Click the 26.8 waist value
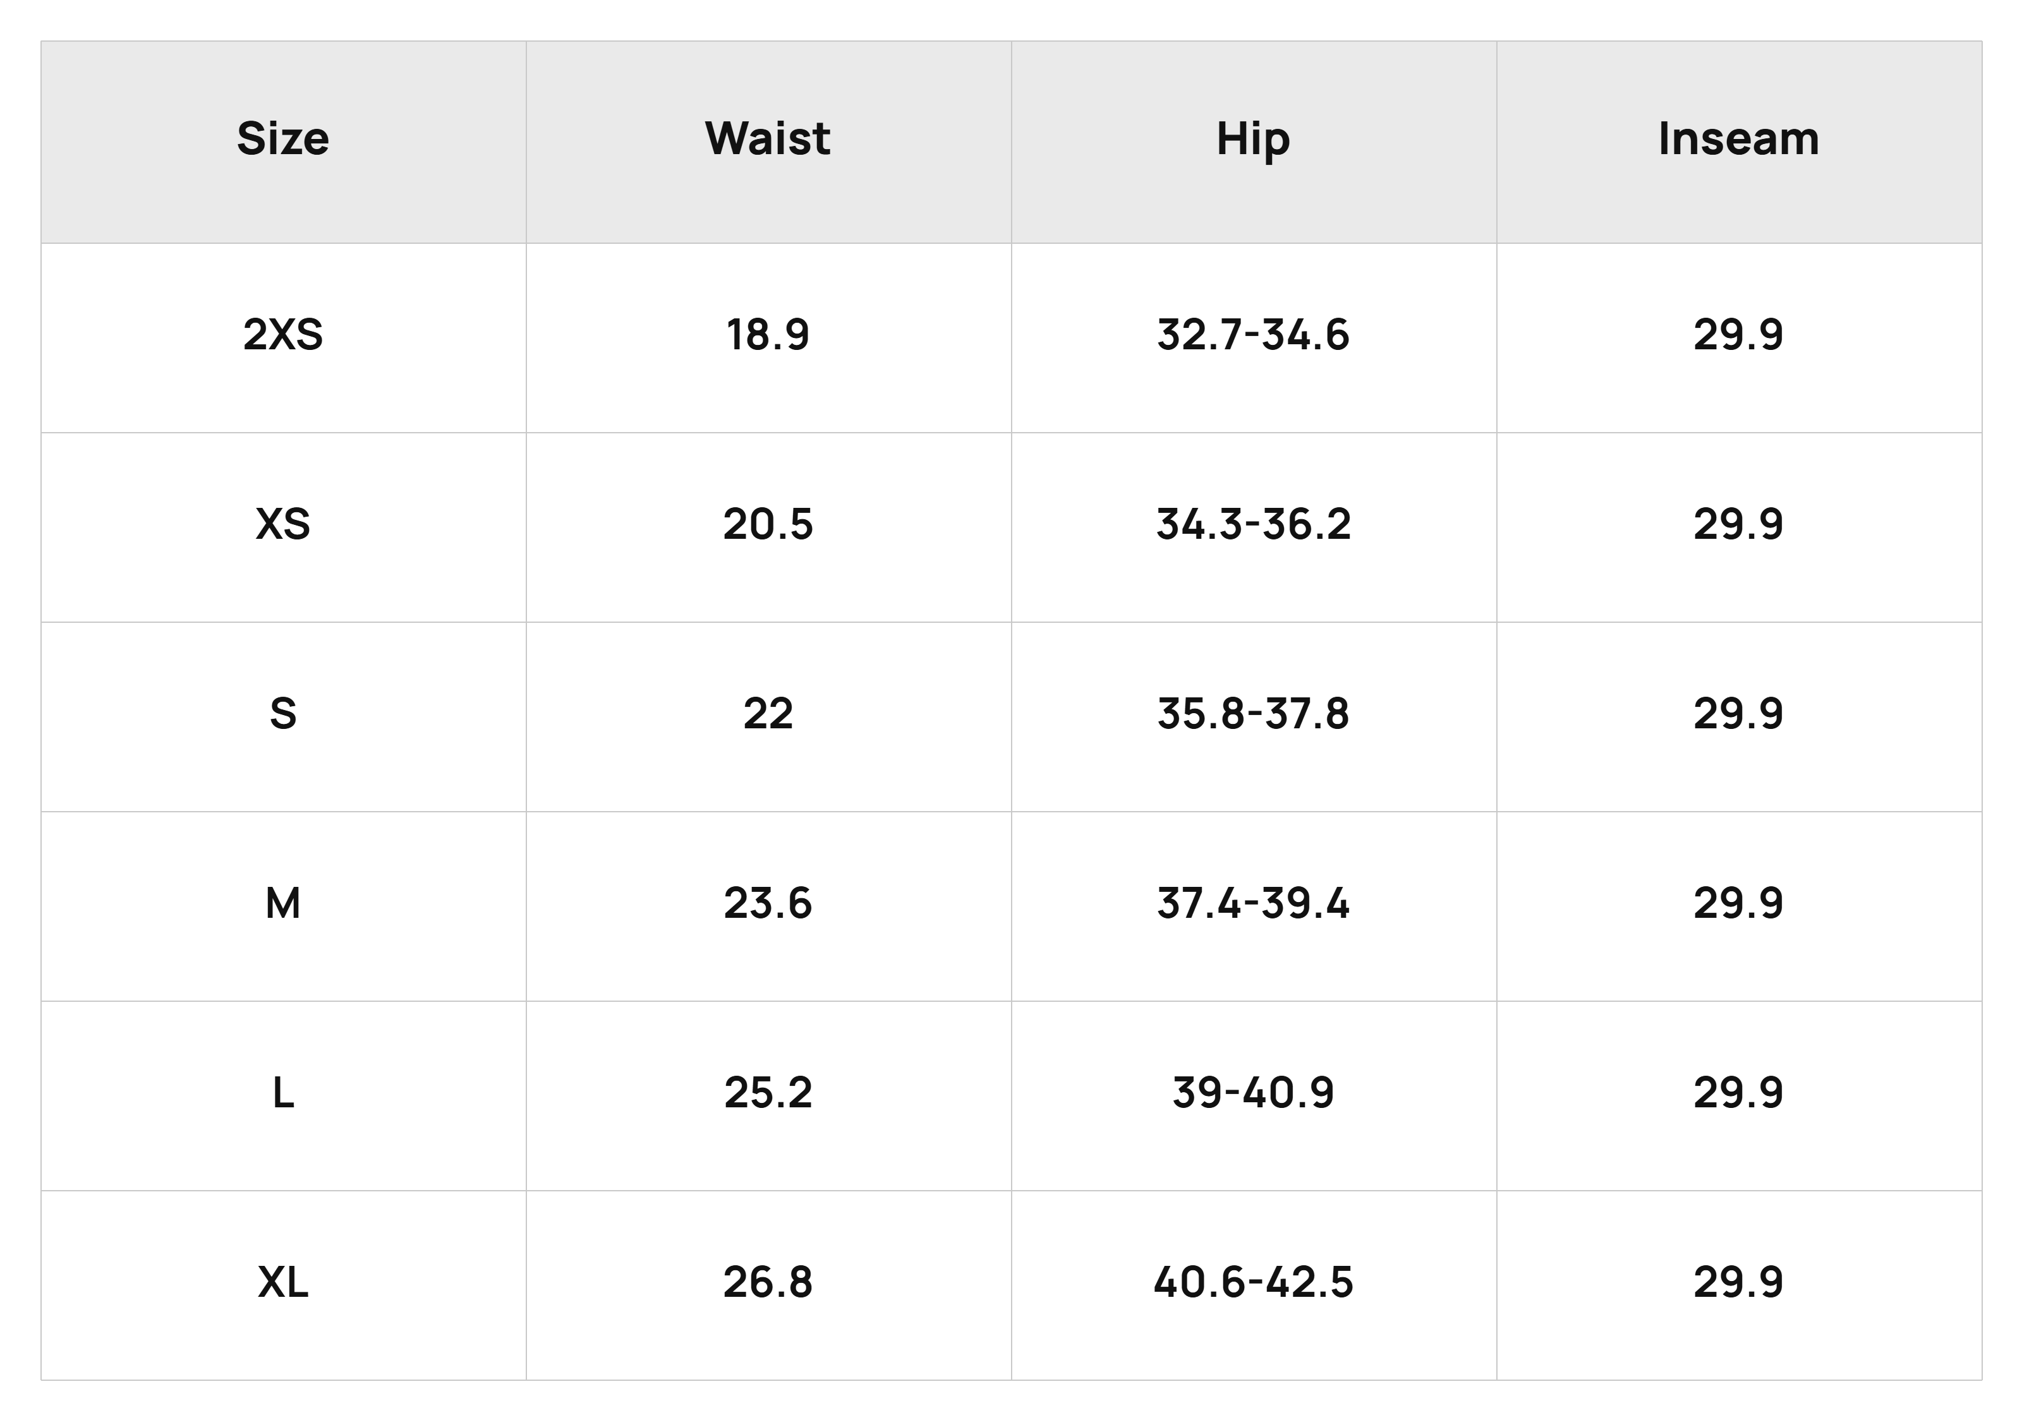Viewport: 2022px width, 1420px height. (768, 1283)
